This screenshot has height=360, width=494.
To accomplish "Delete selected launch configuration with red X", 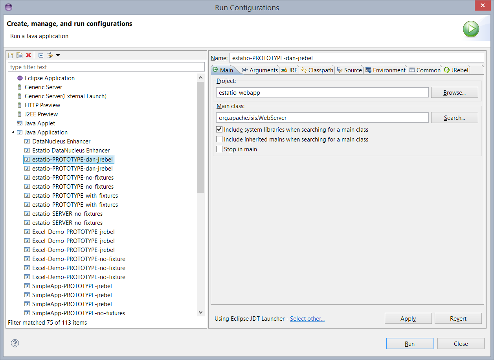I will [28, 55].
